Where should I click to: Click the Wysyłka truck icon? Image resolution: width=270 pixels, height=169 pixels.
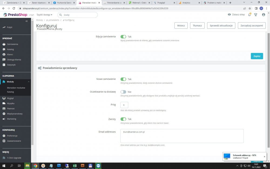(x=4, y=104)
